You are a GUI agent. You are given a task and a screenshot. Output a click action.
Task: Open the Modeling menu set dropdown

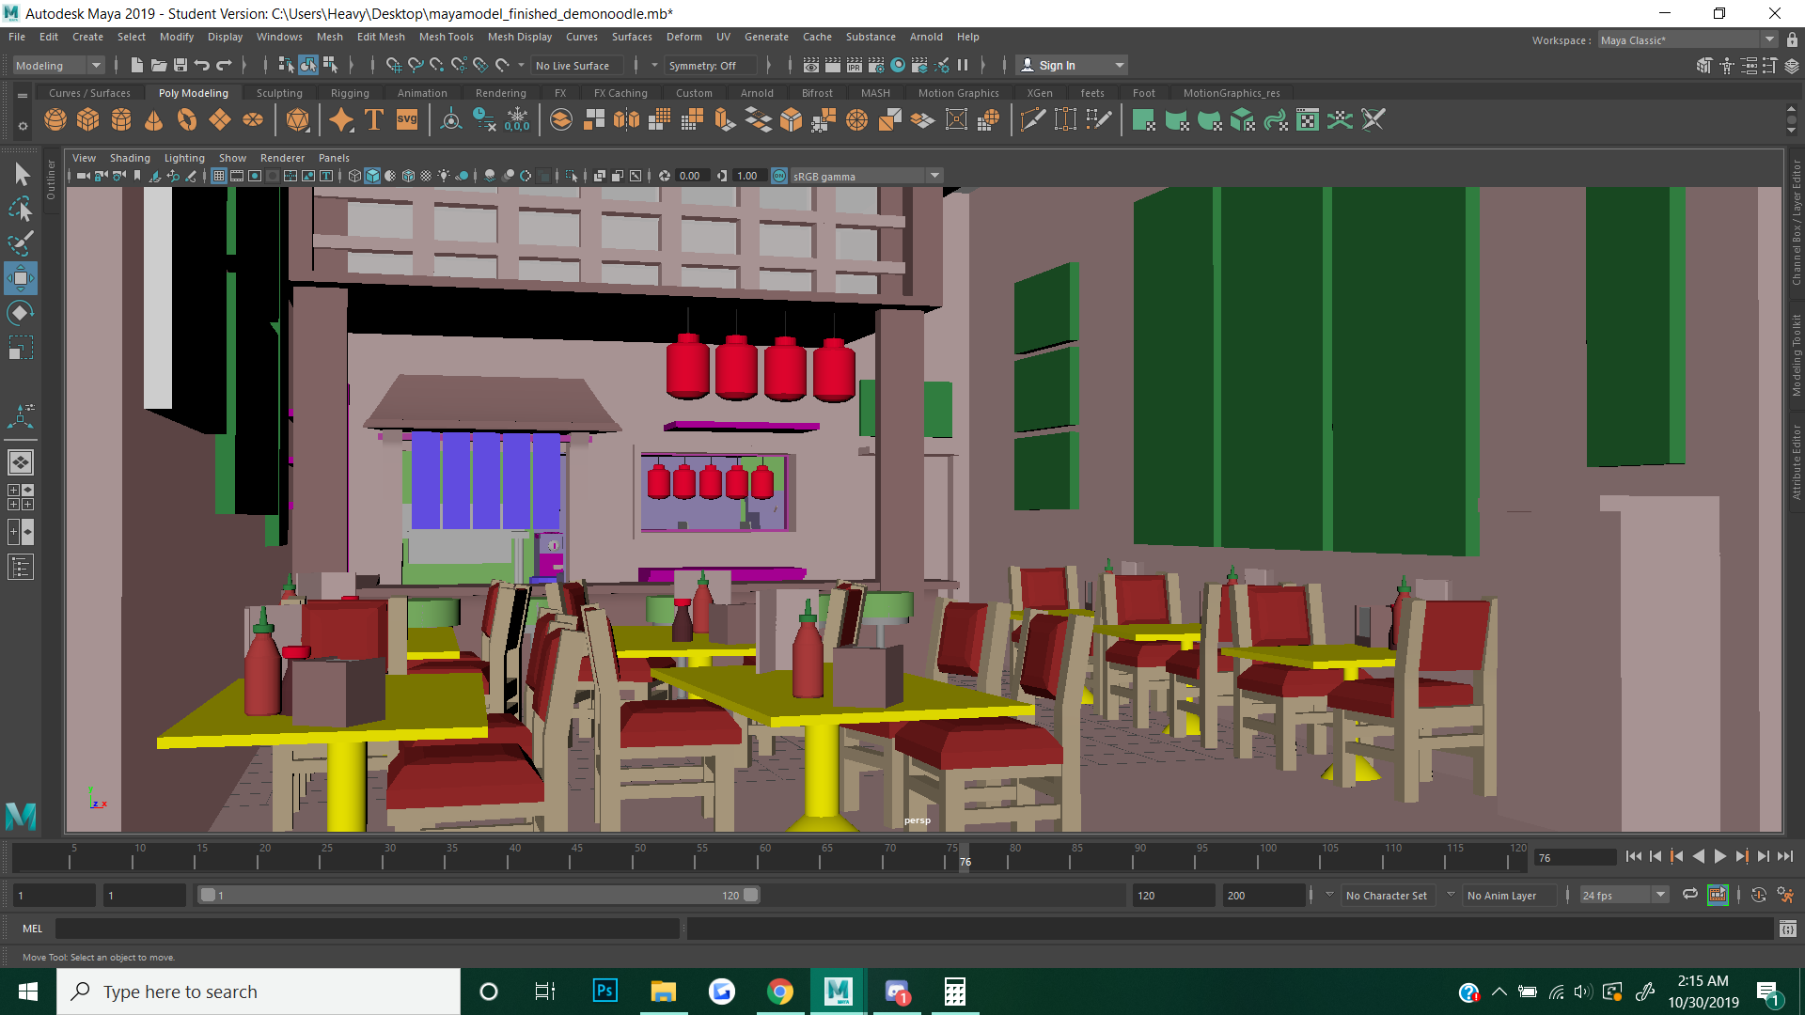(95, 65)
